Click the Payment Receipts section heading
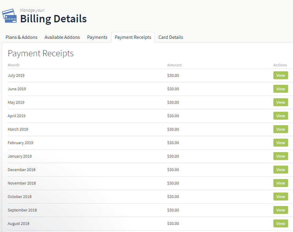 click(41, 54)
